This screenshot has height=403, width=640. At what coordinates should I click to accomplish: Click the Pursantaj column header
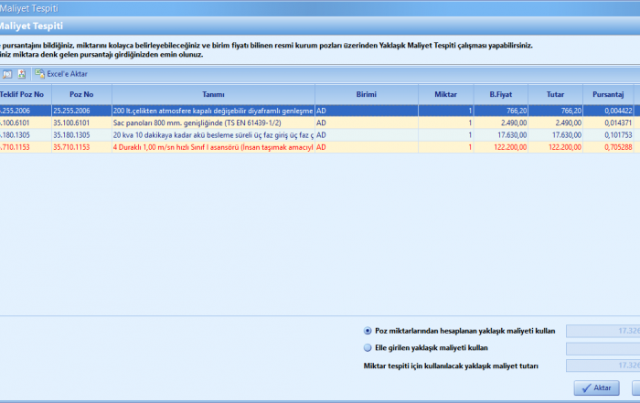pos(608,94)
